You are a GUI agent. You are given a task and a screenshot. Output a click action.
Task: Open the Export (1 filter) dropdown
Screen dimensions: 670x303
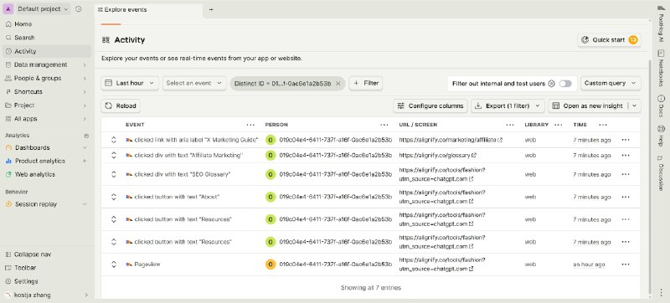[x=508, y=105]
